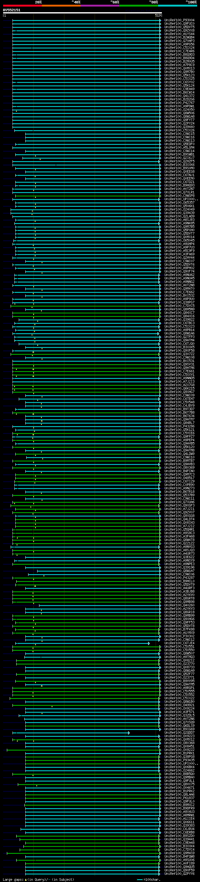Select hit label UniRef100_P42767

click(179, 103)
